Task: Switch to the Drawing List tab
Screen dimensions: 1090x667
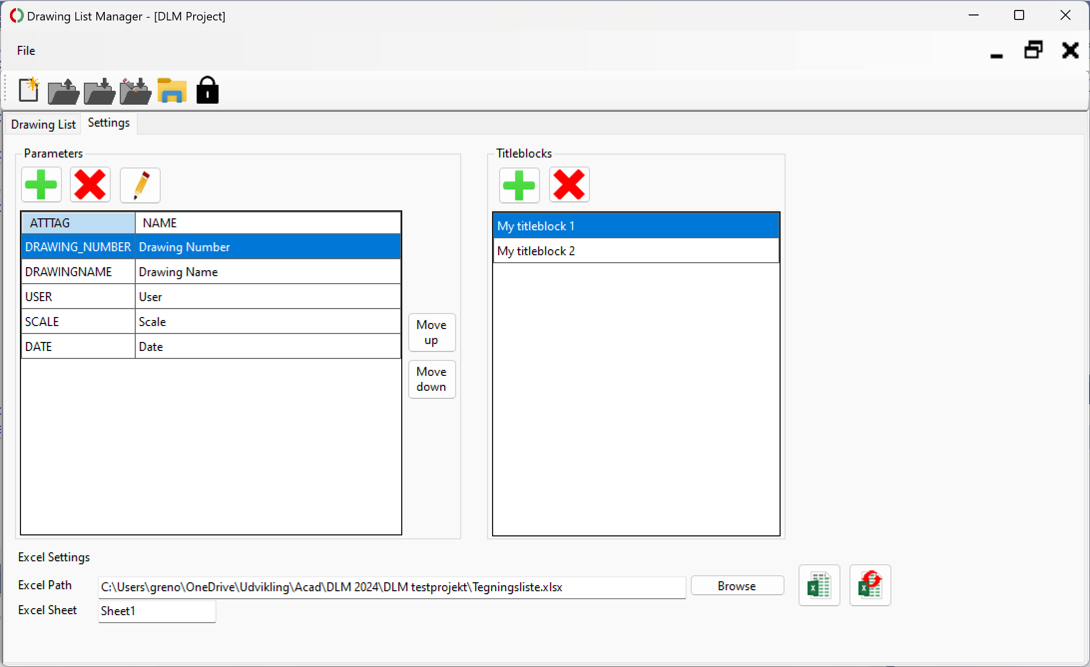Action: pos(43,124)
